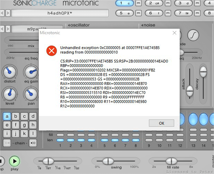Click the step rate slider handle
Image resolution: width=214 pixels, height=174 pixels.
point(48,161)
